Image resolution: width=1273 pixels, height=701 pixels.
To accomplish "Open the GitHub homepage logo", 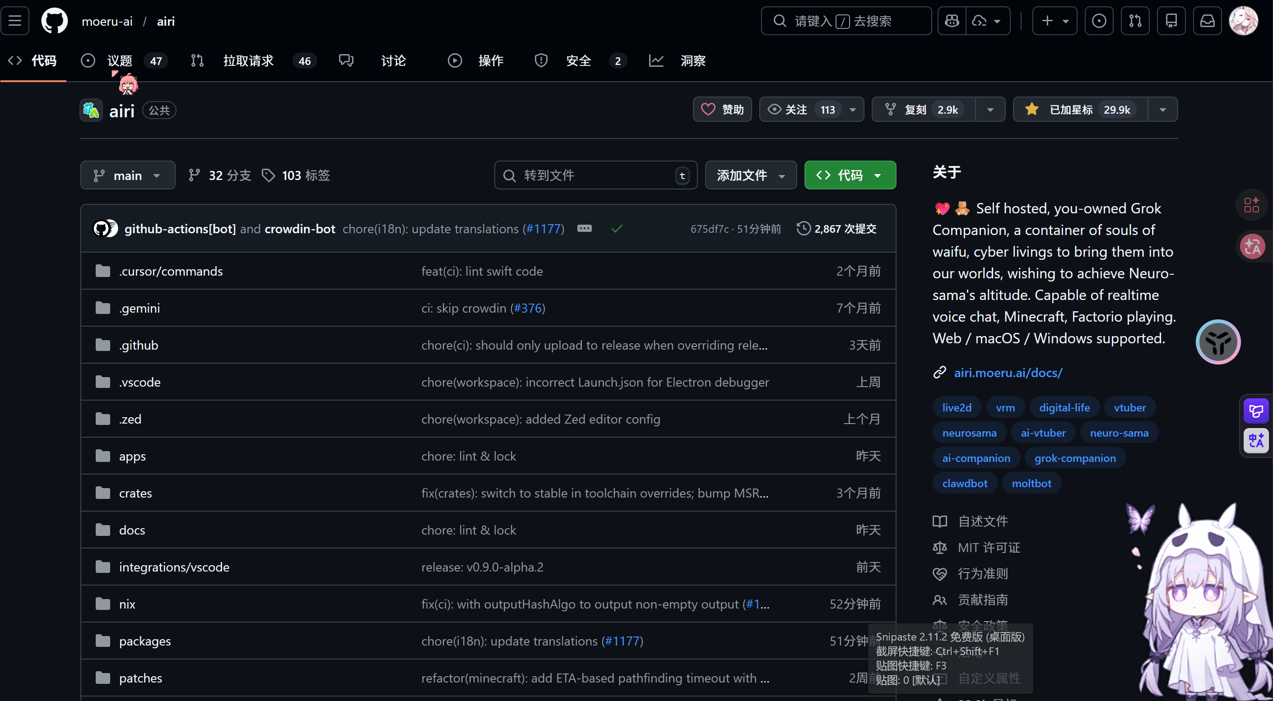I will [54, 21].
